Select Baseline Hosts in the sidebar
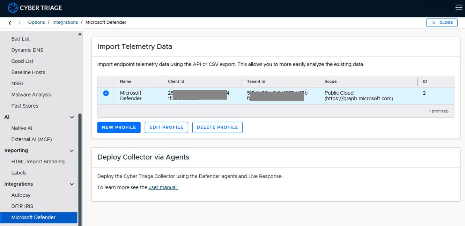The image size is (465, 226). (x=28, y=72)
